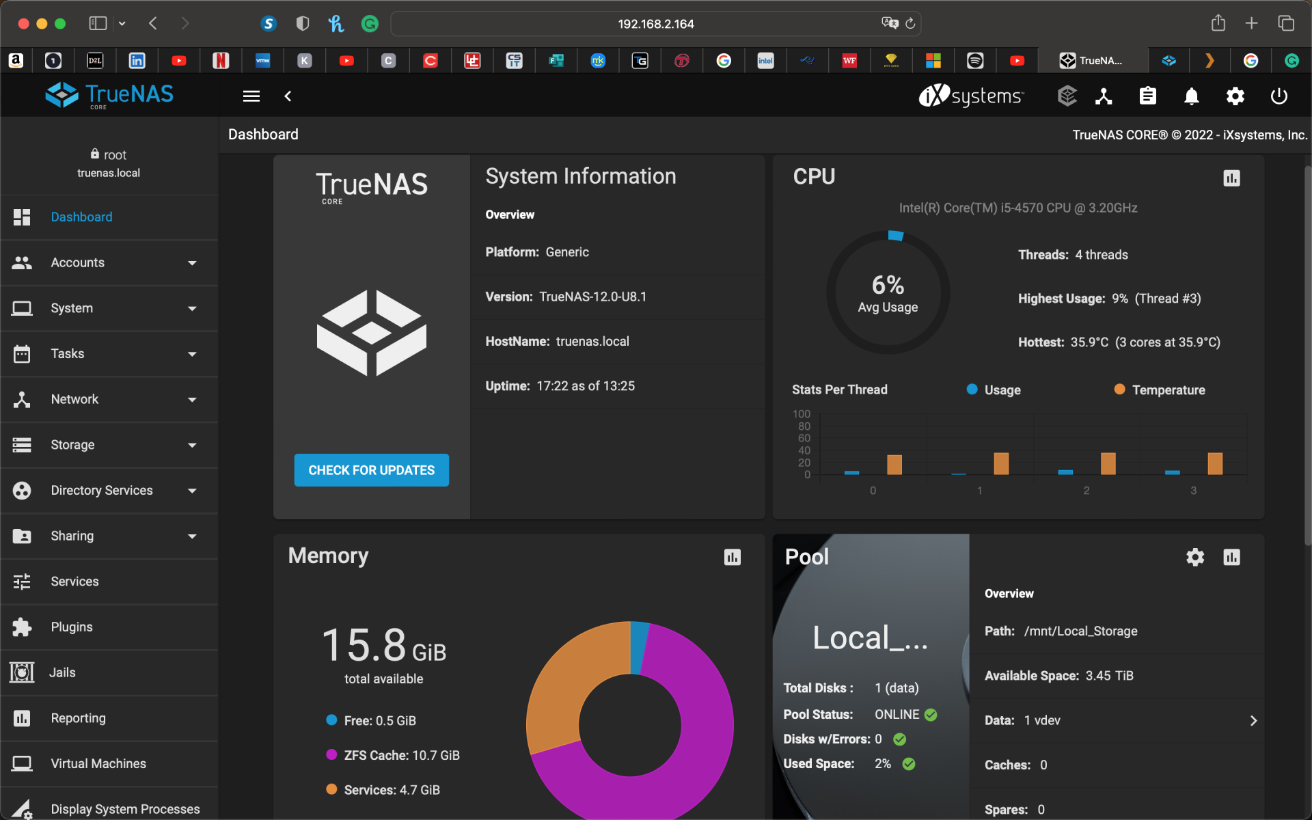Open the Task Manager clipboard icon

point(1148,96)
